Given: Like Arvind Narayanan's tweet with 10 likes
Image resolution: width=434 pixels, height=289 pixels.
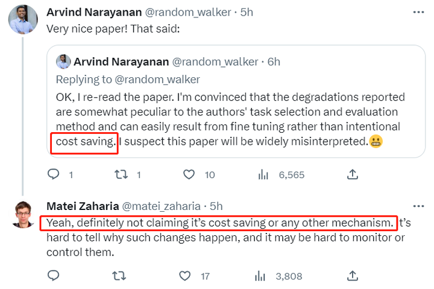Looking at the screenshot, I should (189, 174).
